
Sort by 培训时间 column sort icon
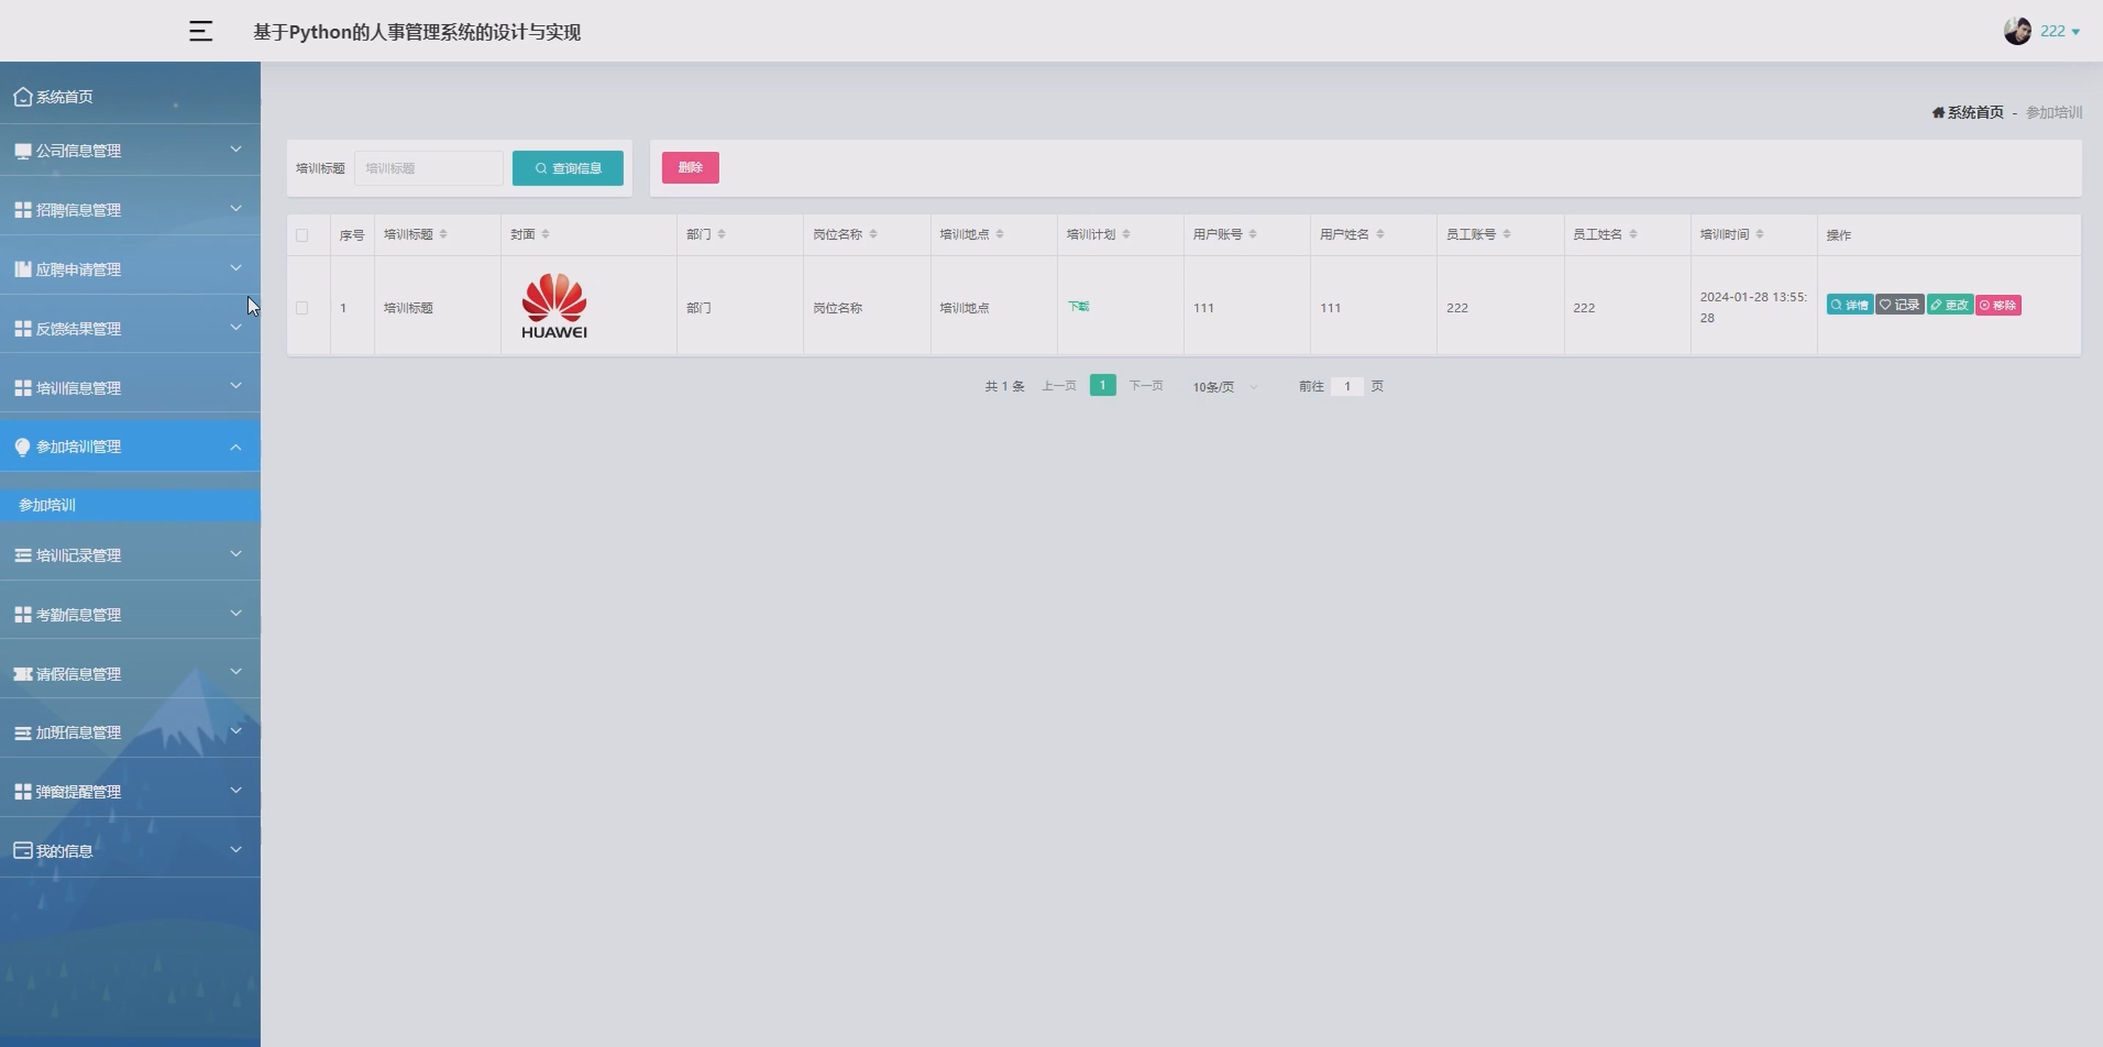[x=1759, y=234]
